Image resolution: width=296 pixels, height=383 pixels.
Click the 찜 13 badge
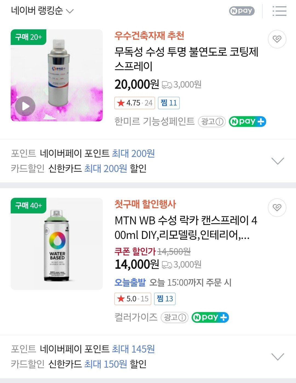tap(165, 299)
